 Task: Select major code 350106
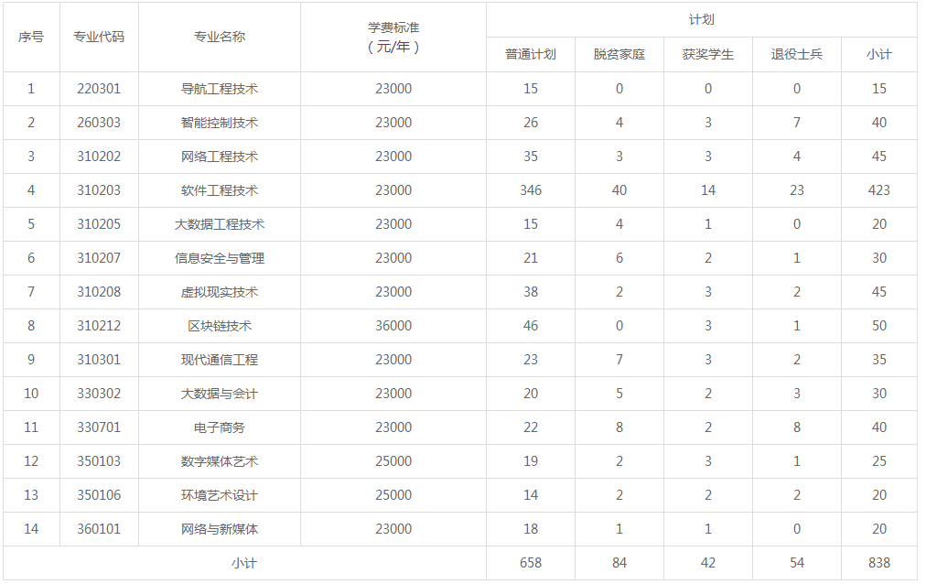[x=99, y=495]
